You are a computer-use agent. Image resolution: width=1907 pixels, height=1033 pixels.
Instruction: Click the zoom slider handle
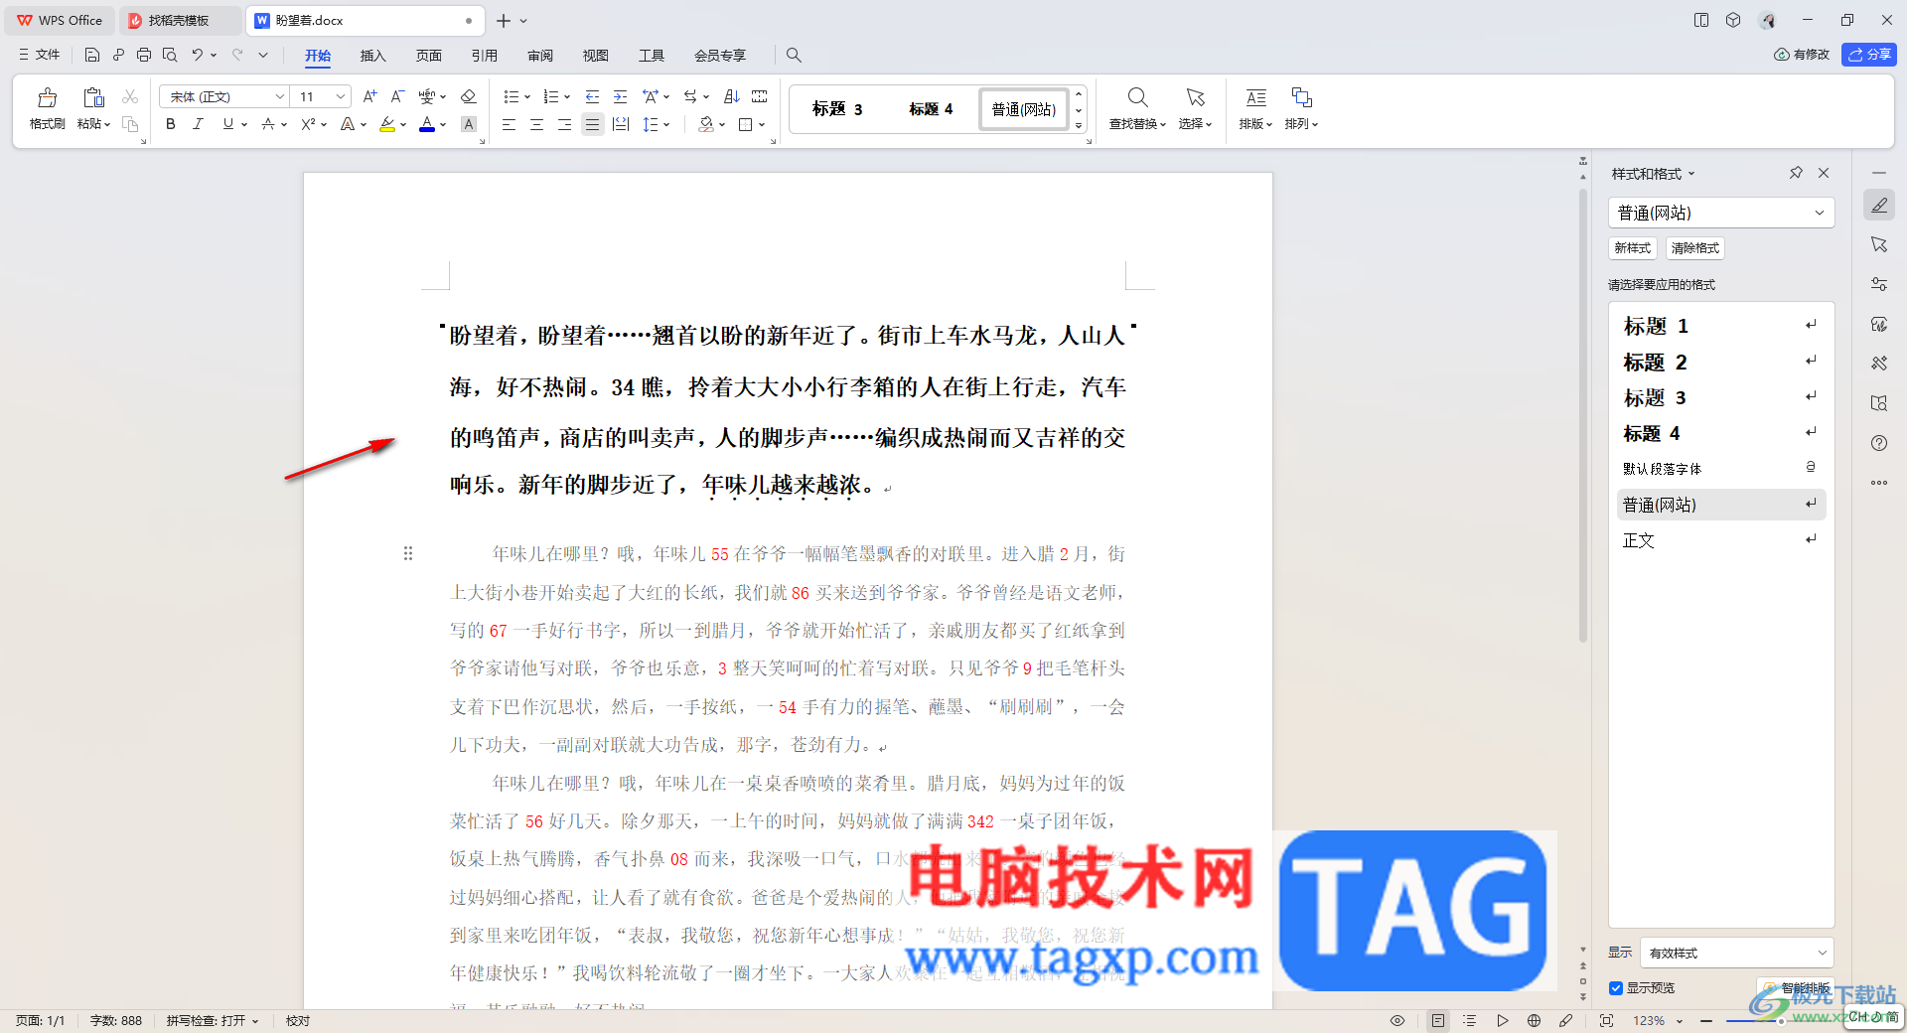[1781, 1021]
